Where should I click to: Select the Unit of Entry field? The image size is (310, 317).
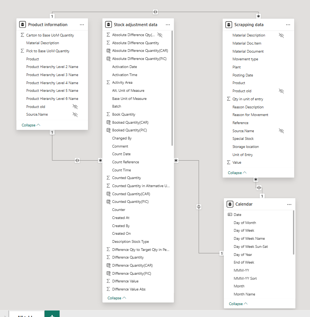(242, 155)
